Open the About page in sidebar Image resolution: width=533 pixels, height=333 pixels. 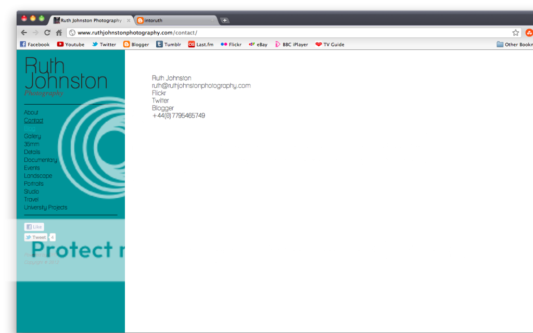coord(31,112)
